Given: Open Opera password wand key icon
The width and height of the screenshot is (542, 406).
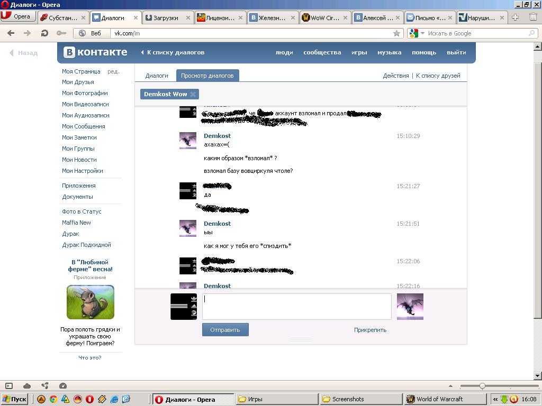Looking at the screenshot, I should pos(61,33).
